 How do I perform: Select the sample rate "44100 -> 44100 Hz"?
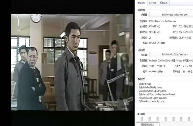pos(157,66)
